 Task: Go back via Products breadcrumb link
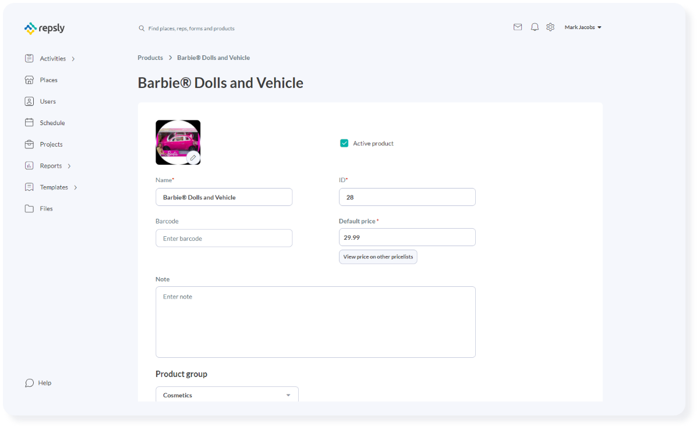point(150,58)
